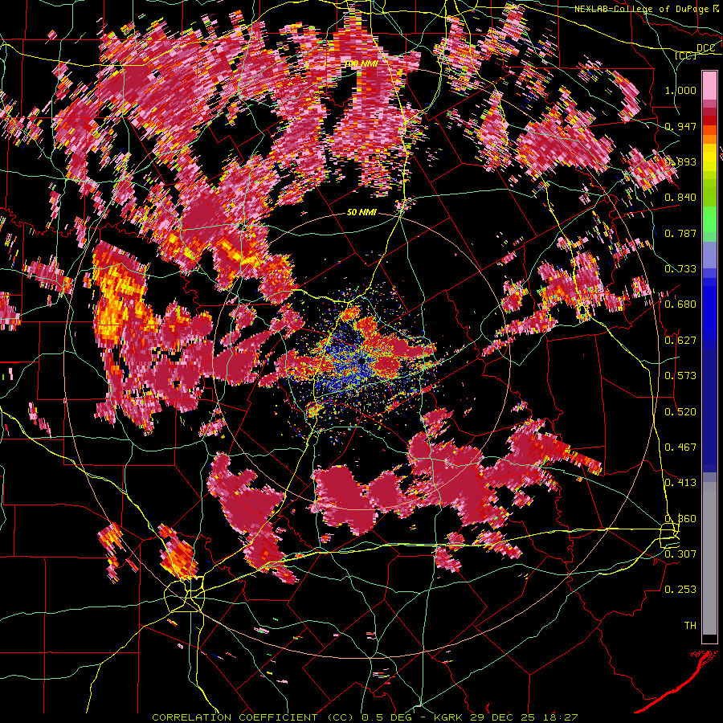Click the 0.467 scale label
The image size is (723, 723).
[680, 447]
